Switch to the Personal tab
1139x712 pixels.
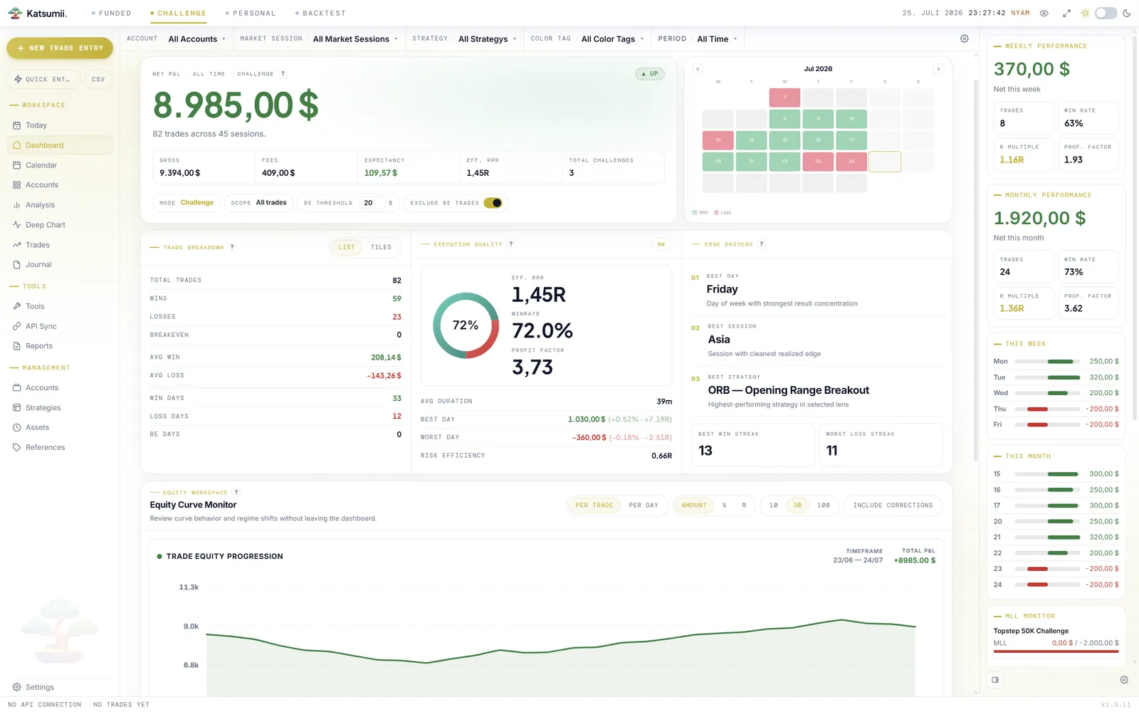point(251,14)
